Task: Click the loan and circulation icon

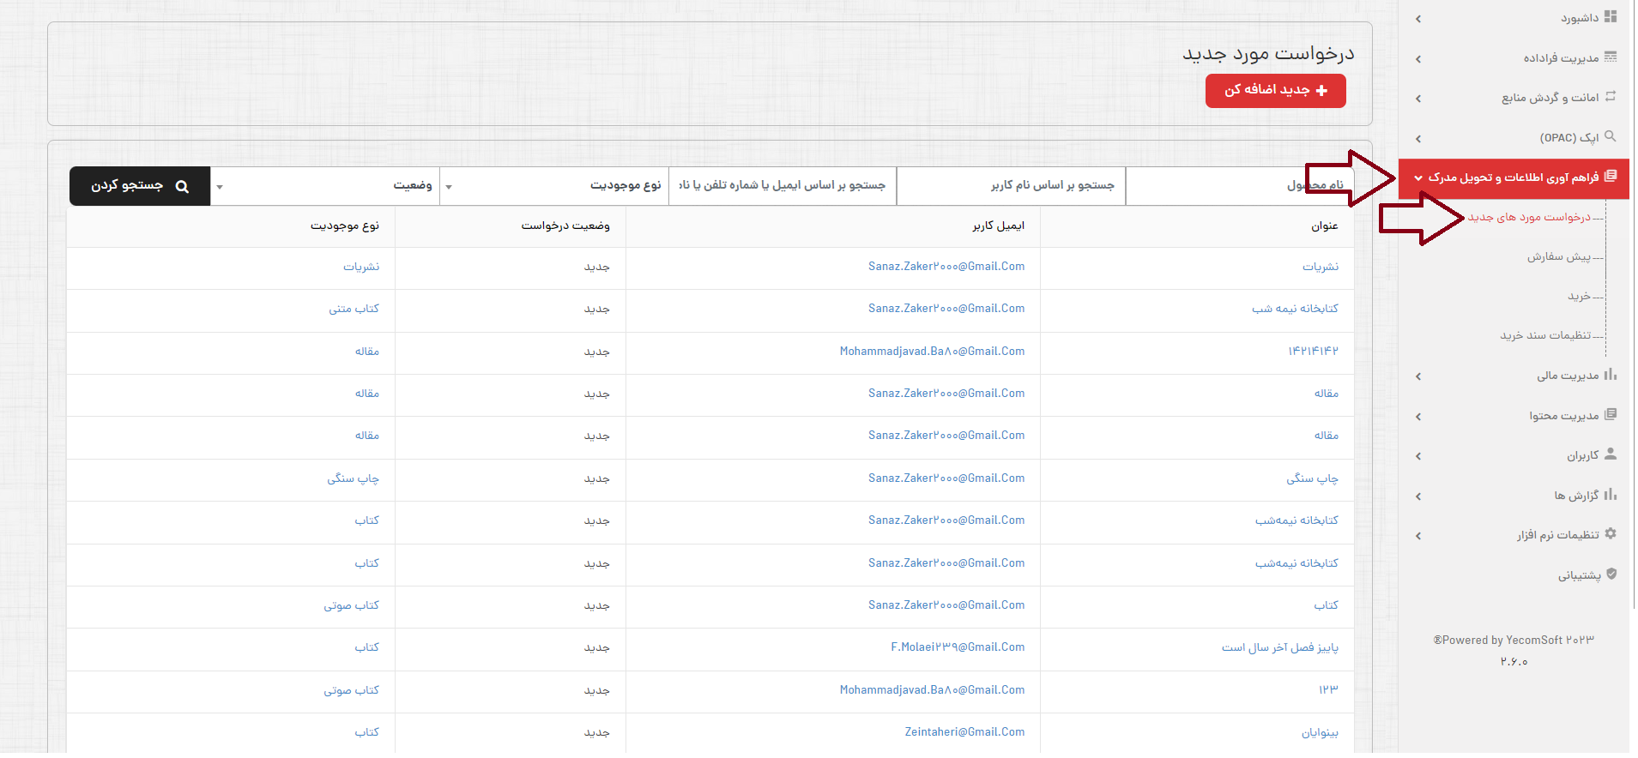Action: [1610, 96]
